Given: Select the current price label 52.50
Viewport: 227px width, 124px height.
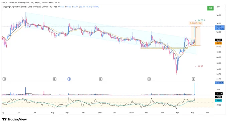Looking at the screenshot, I should click(x=220, y=28).
